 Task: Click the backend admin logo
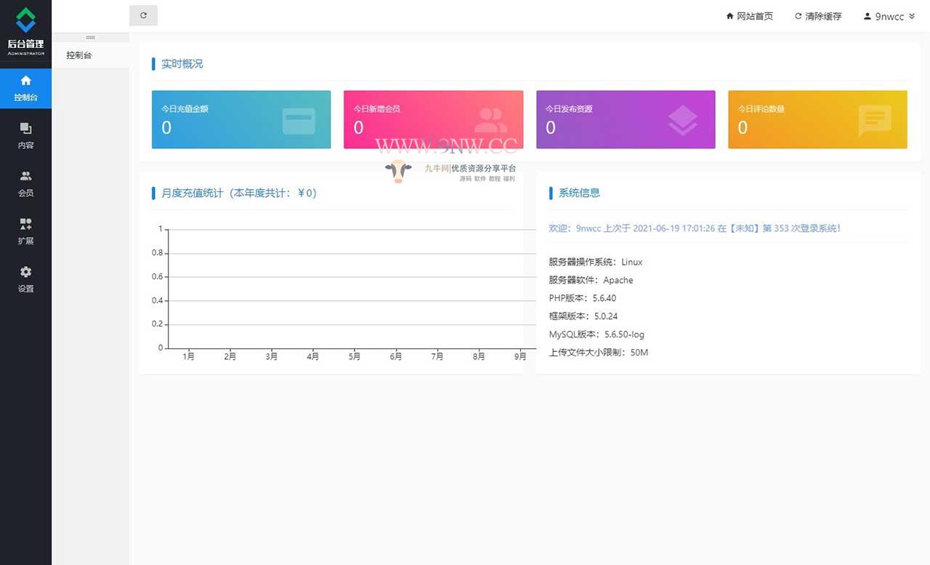point(25,31)
